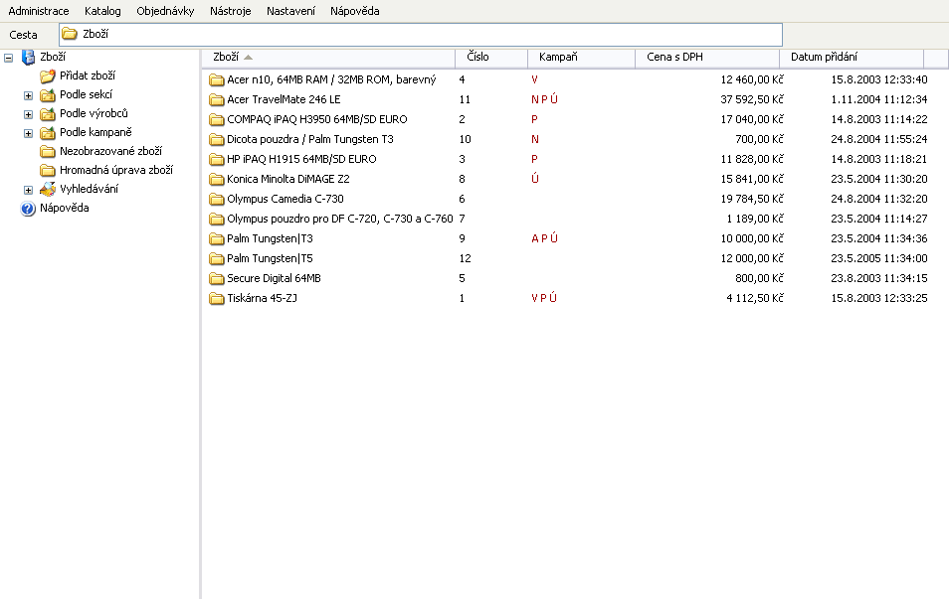Open item Secure Digital 64MB name
Image resolution: width=949 pixels, height=599 pixels.
[x=274, y=279]
